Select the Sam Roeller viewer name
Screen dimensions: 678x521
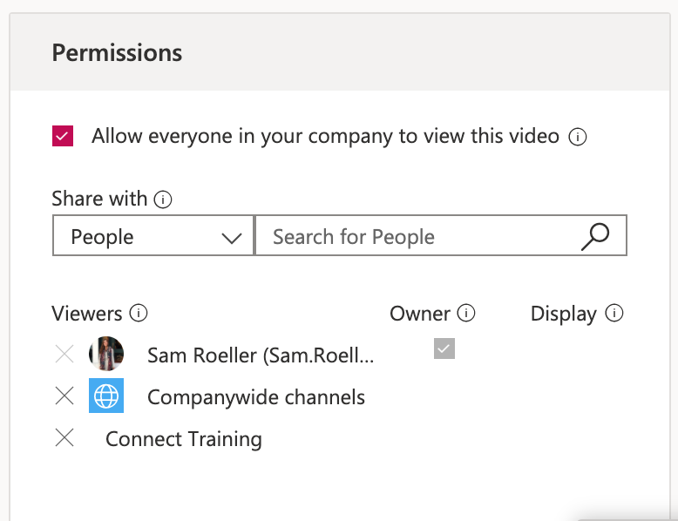pyautogui.click(x=261, y=355)
